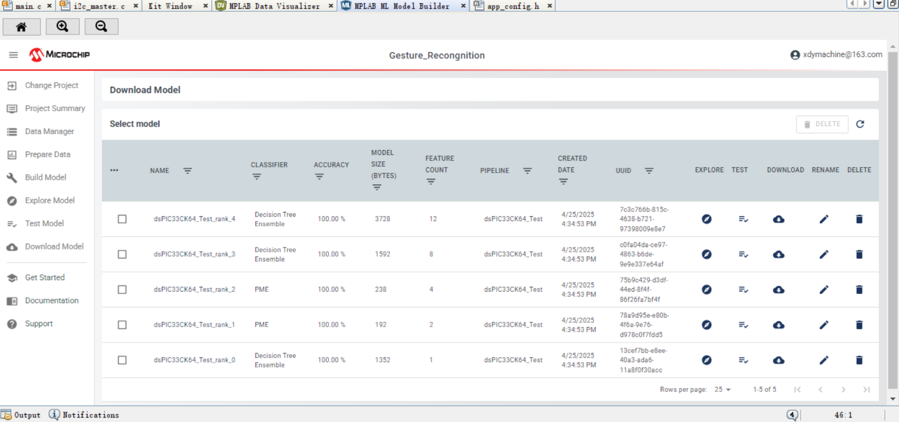This screenshot has width=899, height=422.
Task: Download model dsPIC33CK64_Test_rank_4
Action: (x=779, y=219)
